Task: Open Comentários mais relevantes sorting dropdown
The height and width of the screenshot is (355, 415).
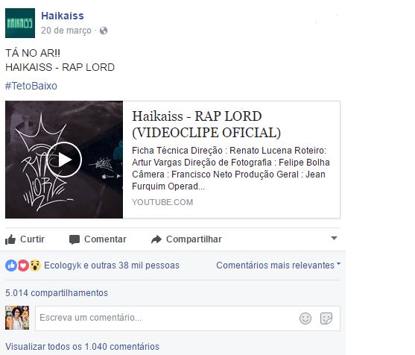Action: pos(278,266)
